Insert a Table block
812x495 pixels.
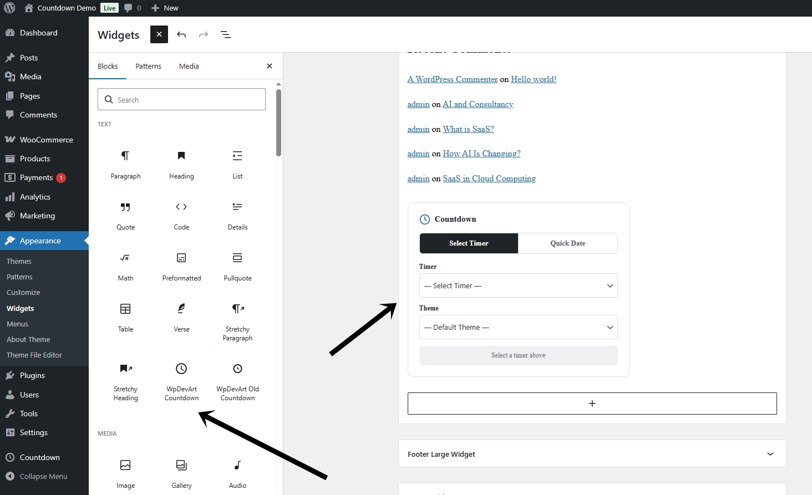[x=125, y=317]
